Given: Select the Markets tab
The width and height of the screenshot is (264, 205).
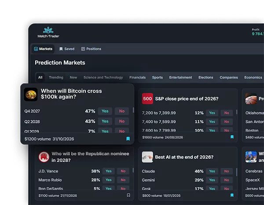Looking at the screenshot, I should coord(43,49).
